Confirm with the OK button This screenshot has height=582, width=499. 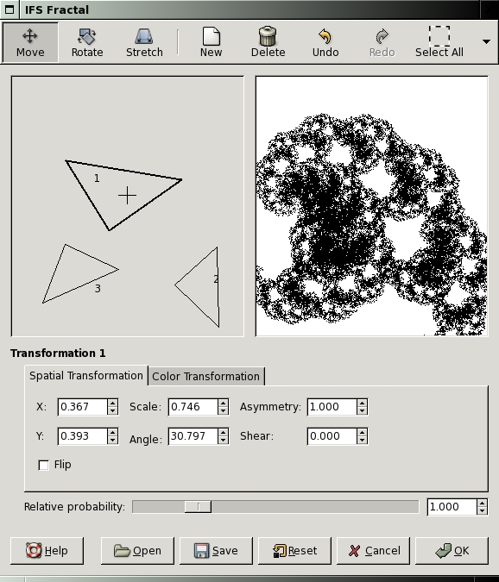point(452,550)
